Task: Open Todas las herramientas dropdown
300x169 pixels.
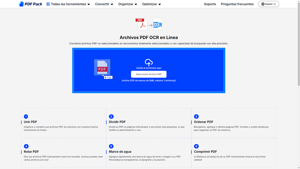Action: [x=68, y=4]
